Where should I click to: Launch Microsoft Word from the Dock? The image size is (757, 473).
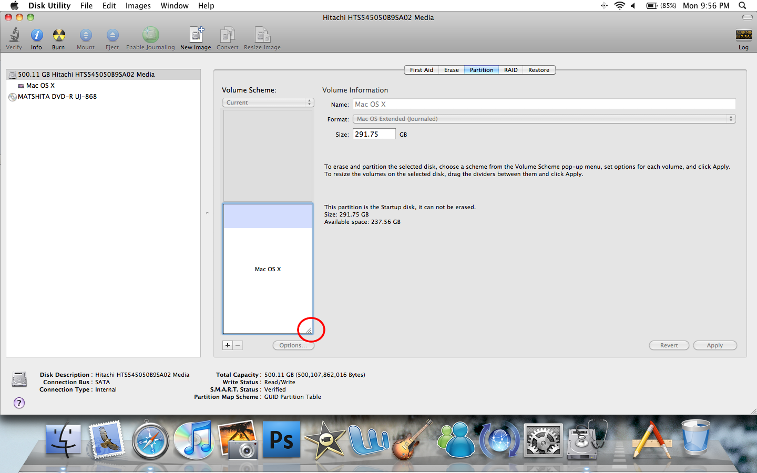[x=369, y=440]
